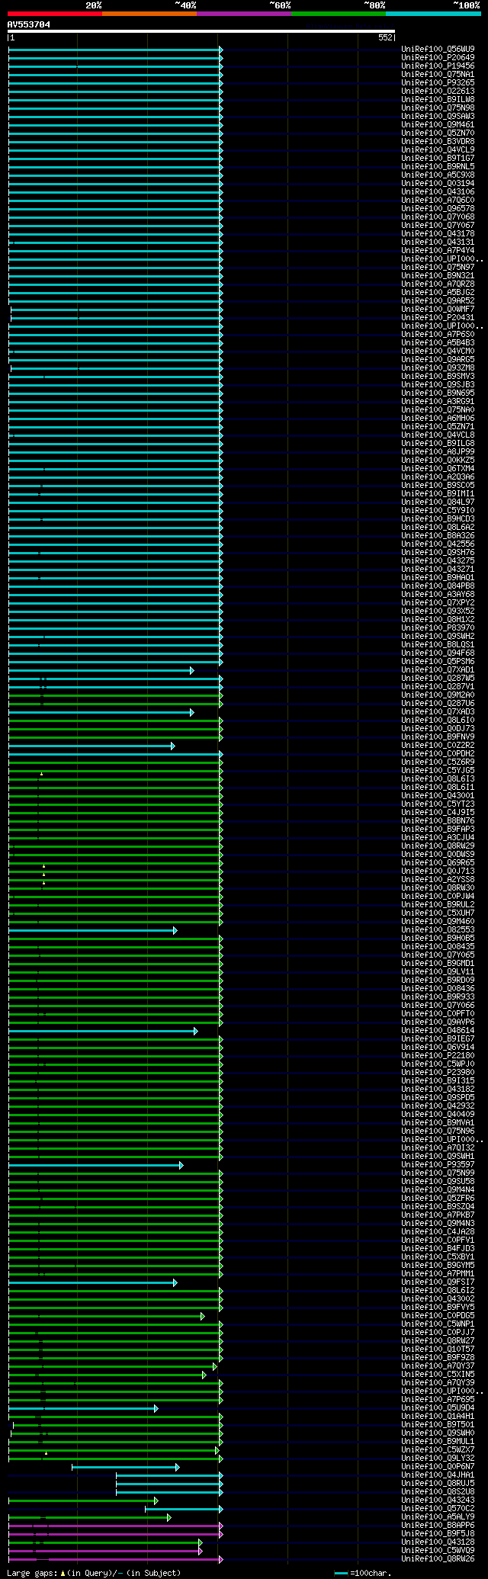
Task: Click the orange segment of the identity legend
Action: [x=149, y=13]
